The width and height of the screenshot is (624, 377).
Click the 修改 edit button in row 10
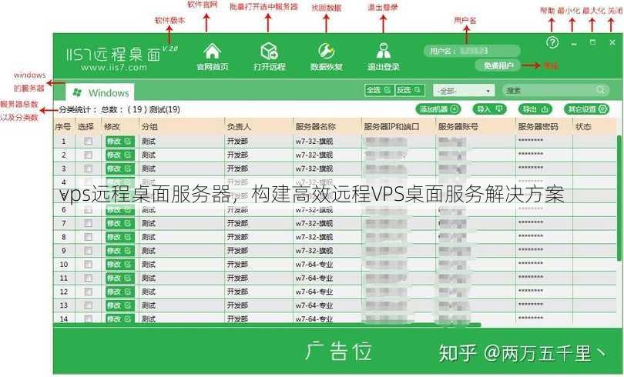(x=119, y=264)
